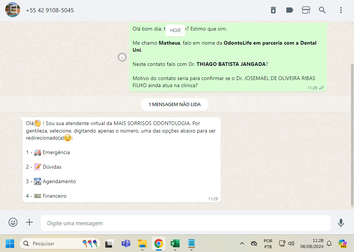Click the Financeiro option text
Viewport: 354px width, 252px height.
tap(55, 196)
